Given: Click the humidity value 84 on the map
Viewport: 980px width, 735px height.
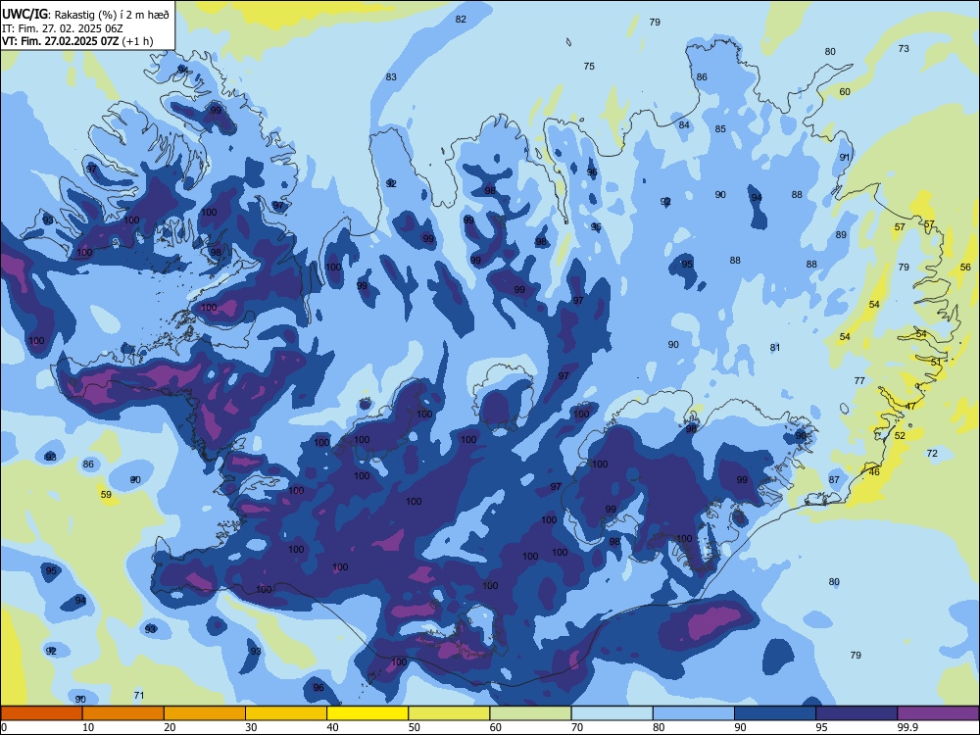Looking at the screenshot, I should (x=684, y=125).
